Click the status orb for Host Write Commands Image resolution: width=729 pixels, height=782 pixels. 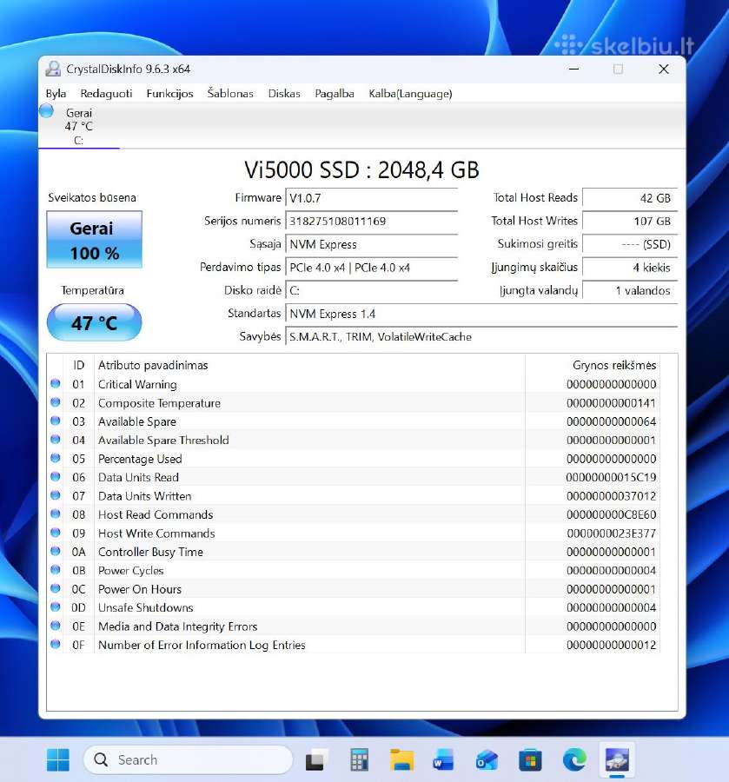click(x=56, y=533)
